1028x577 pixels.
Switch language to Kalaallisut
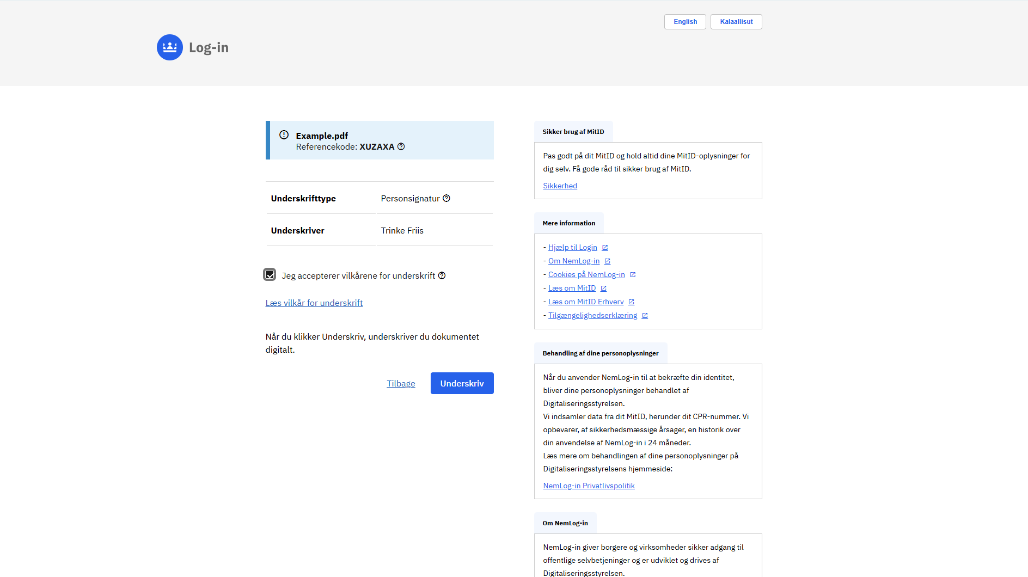[736, 22]
